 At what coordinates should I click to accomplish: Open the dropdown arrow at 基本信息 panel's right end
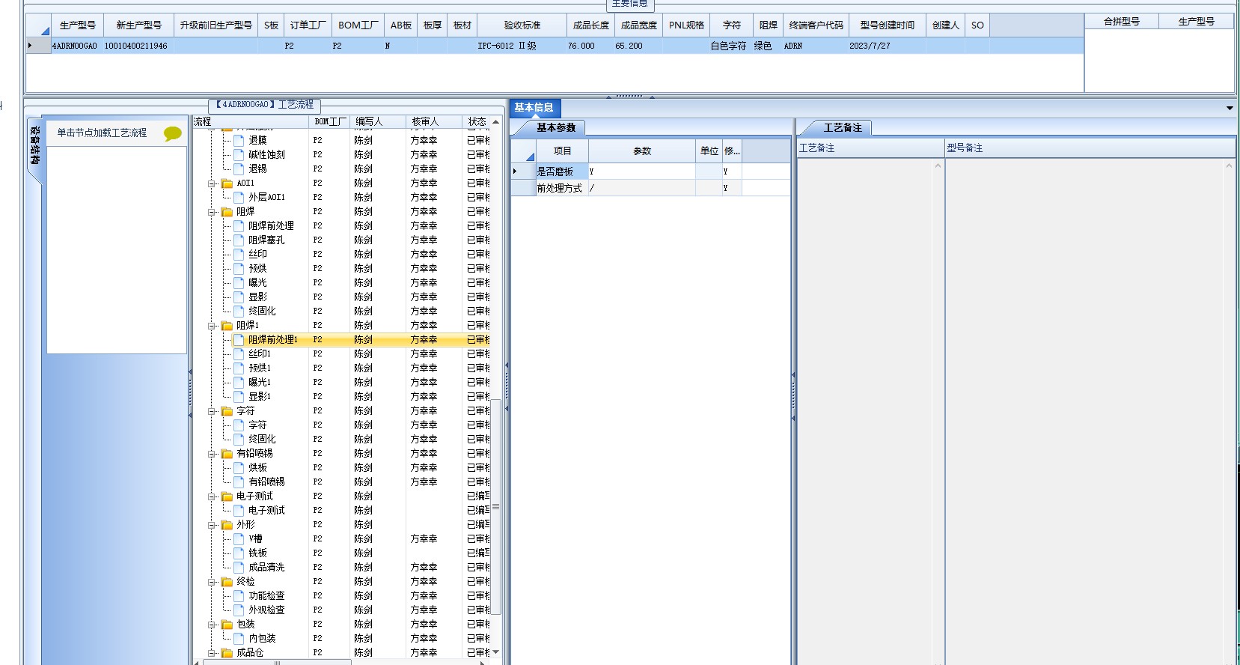point(1230,109)
